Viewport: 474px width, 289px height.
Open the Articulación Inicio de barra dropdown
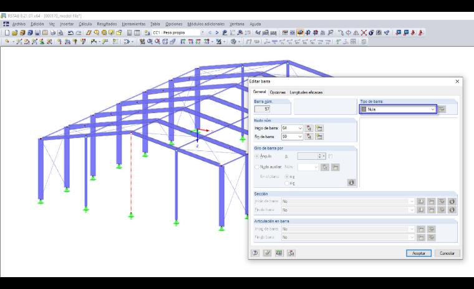pyautogui.click(x=348, y=229)
